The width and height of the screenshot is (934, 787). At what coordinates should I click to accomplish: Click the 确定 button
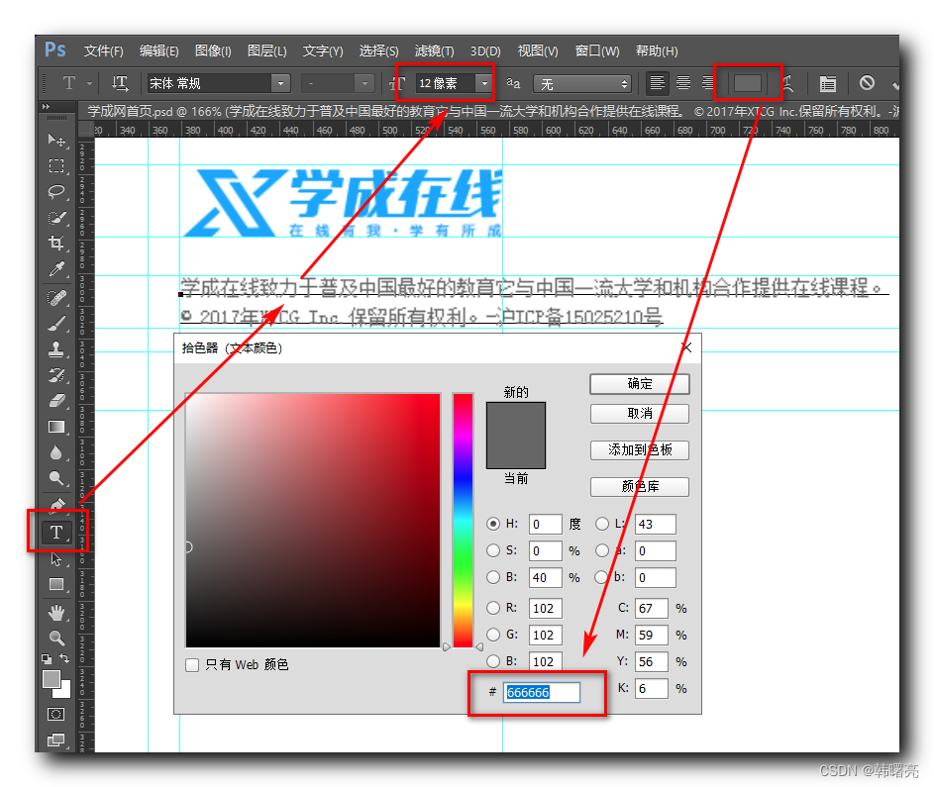pos(640,384)
